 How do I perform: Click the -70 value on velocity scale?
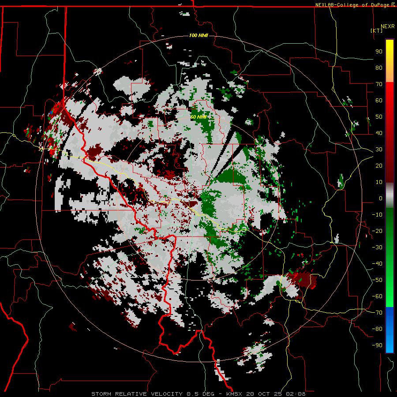click(377, 313)
